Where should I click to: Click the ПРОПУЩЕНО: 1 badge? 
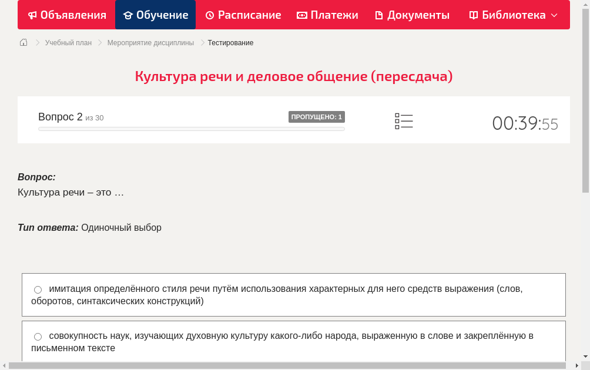point(316,117)
